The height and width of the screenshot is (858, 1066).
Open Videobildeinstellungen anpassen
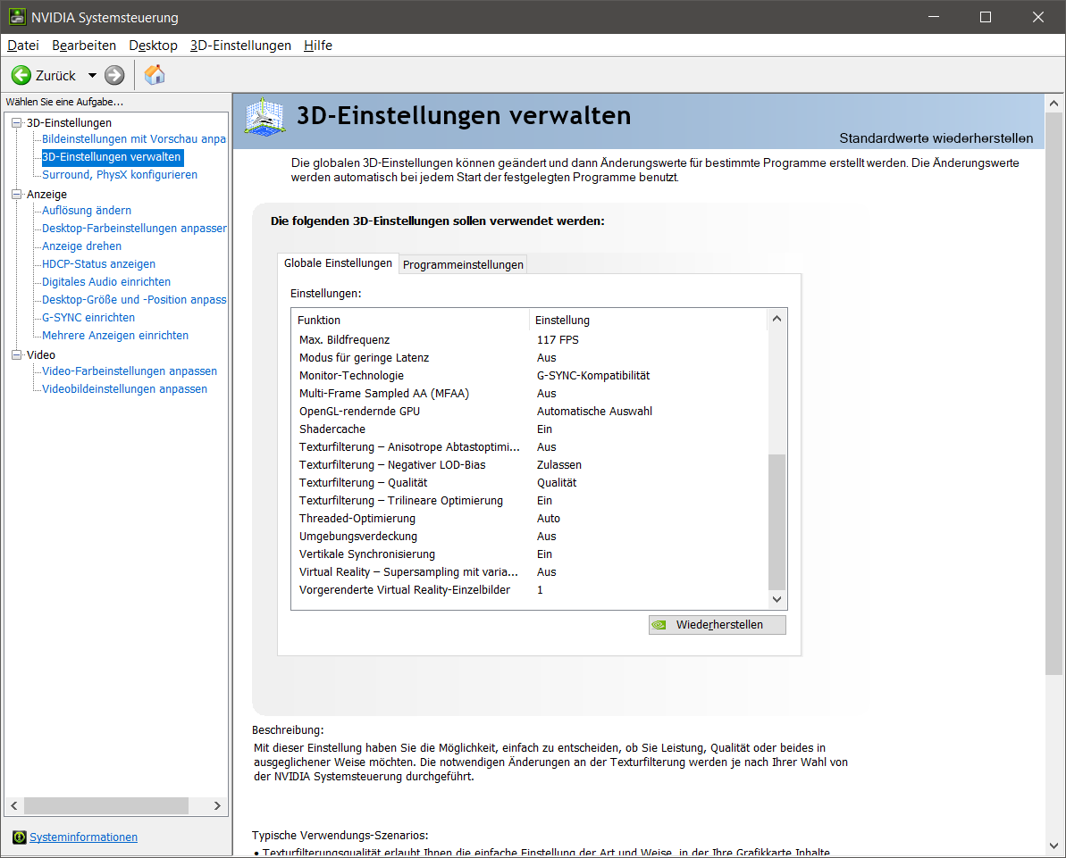(x=124, y=388)
